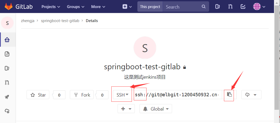Image resolution: width=280 pixels, height=123 pixels.
Task: Open the download source code dropdown
Action: coord(251,95)
